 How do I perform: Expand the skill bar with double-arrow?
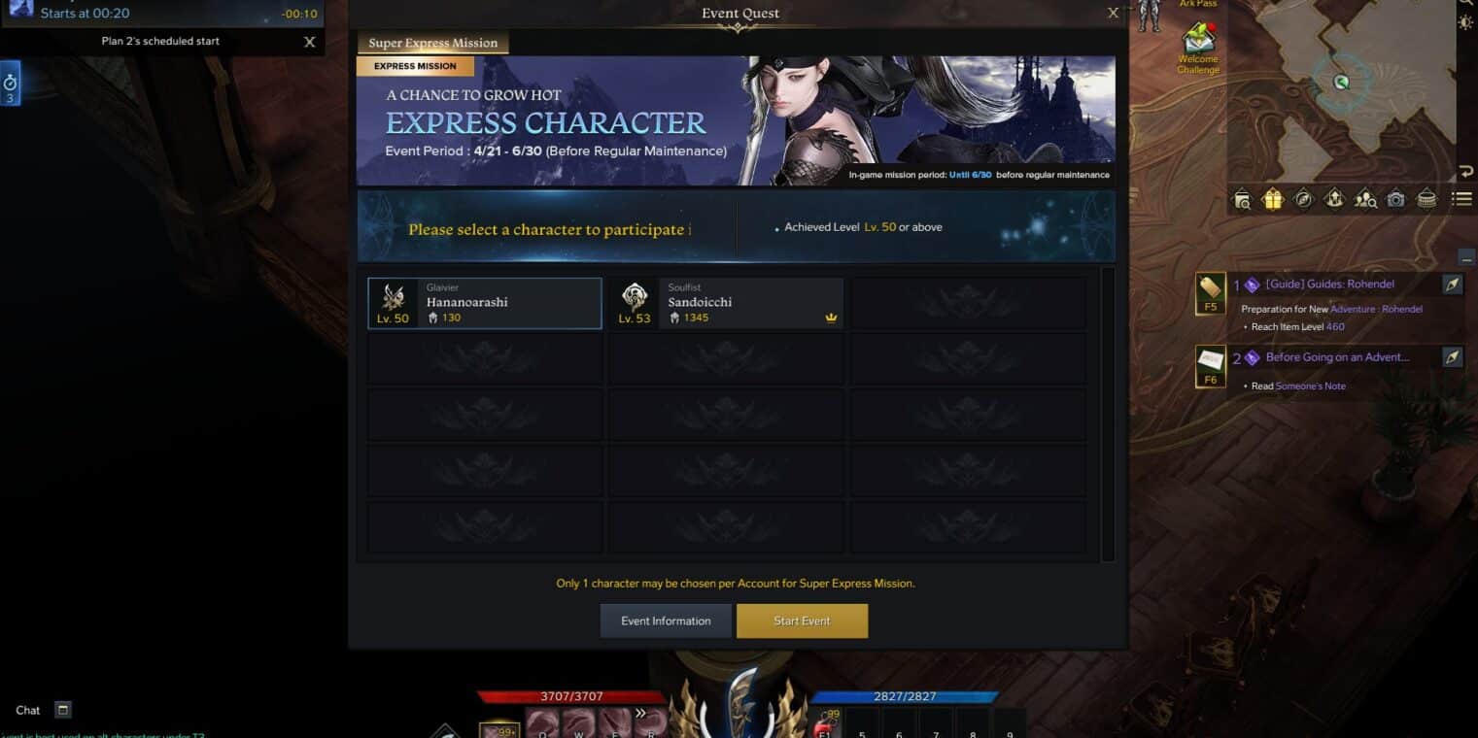[x=640, y=713]
